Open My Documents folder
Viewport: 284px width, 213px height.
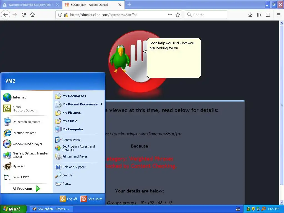click(79, 96)
